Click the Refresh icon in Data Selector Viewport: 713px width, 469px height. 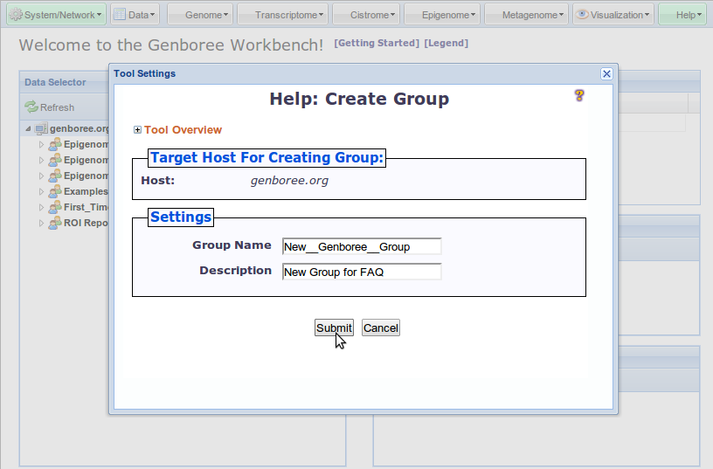(31, 107)
